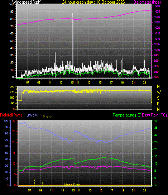Click the "270" wind direction axis value
The image size is (168, 195).
point(12,92)
